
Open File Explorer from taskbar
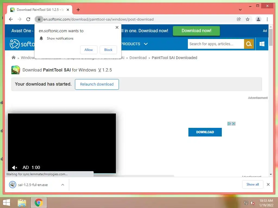click(x=22, y=203)
